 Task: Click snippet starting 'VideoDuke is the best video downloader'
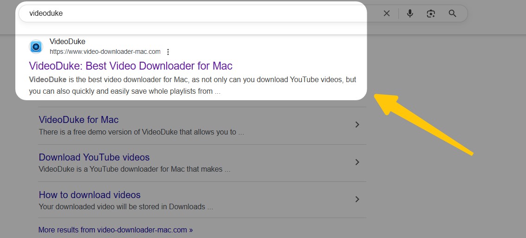tap(193, 85)
